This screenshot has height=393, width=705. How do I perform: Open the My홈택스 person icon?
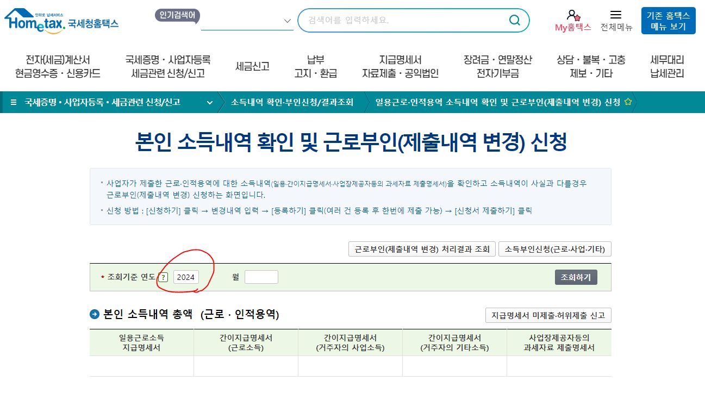pyautogui.click(x=573, y=15)
